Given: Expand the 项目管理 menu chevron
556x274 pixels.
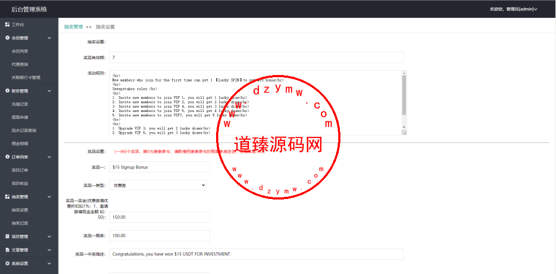Looking at the screenshot, I should coord(49,236).
